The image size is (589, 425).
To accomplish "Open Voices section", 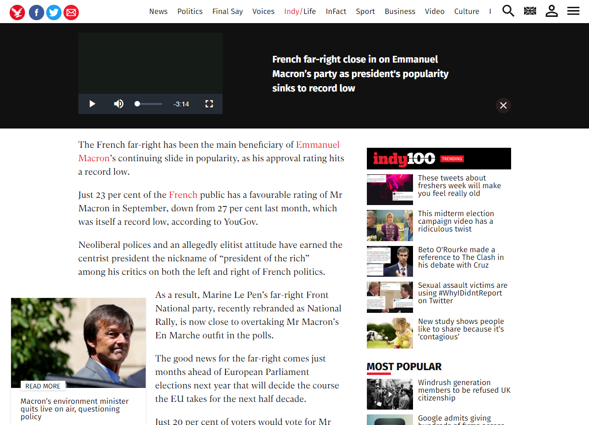I will [x=263, y=12].
